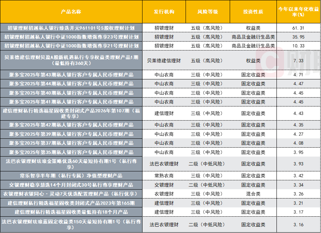
Task: Click the 4.47 yield cell
Action: coord(298,84)
